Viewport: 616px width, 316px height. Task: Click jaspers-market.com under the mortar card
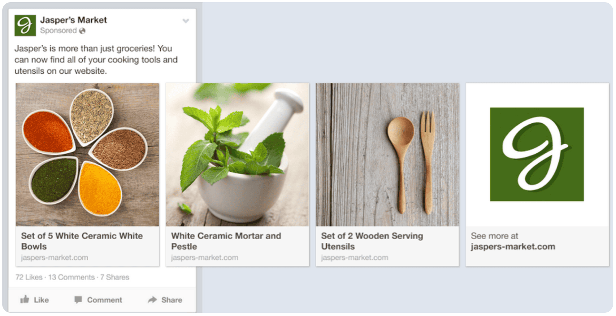(204, 258)
